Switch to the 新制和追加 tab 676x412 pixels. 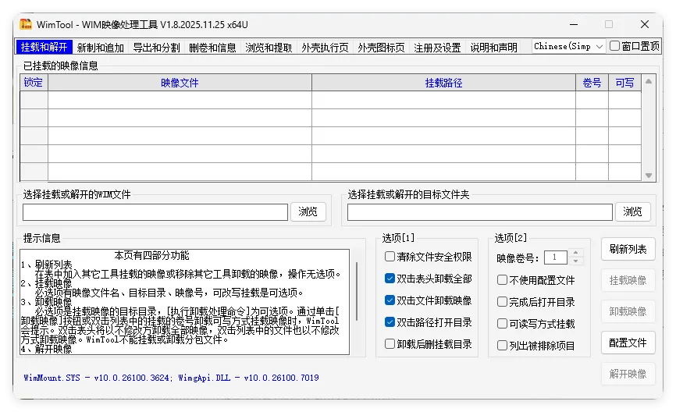[101, 48]
